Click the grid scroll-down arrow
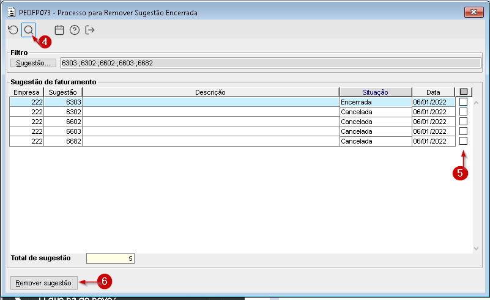This screenshot has height=300, width=490. [477, 249]
